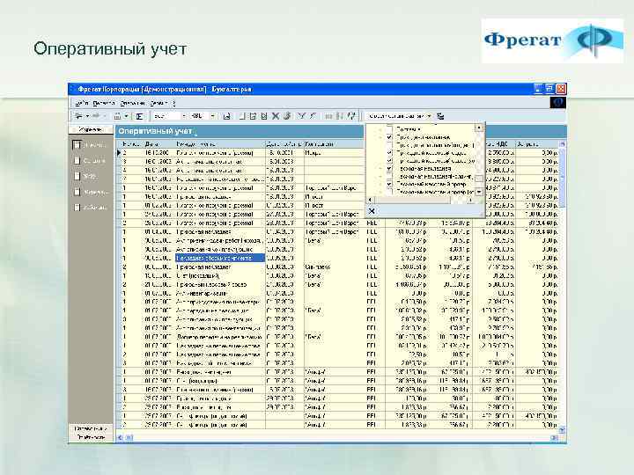Click the Дата оплаты column header
Screen dimensions: 634x475
pos(284,143)
